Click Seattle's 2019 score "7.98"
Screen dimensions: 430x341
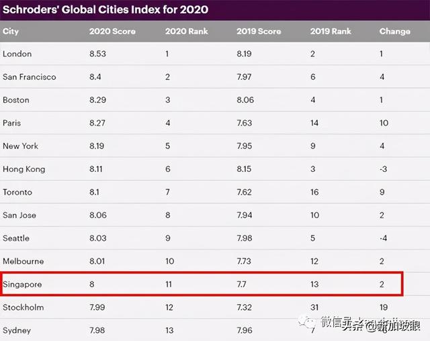245,238
